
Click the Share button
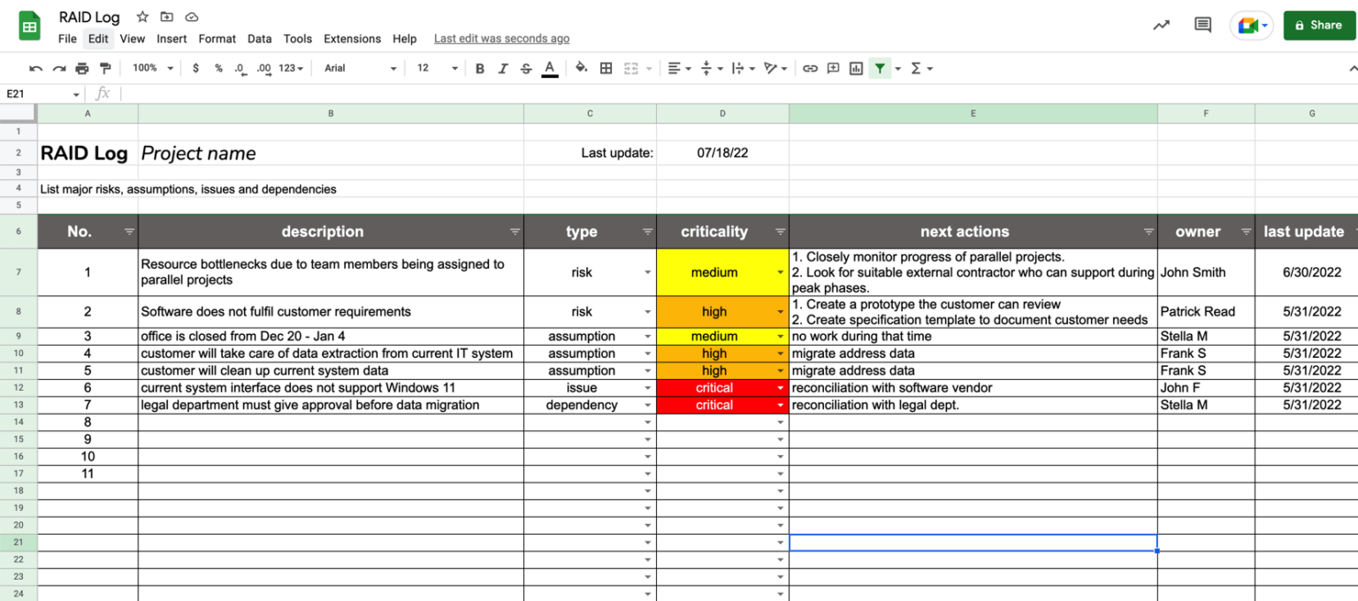(1319, 25)
